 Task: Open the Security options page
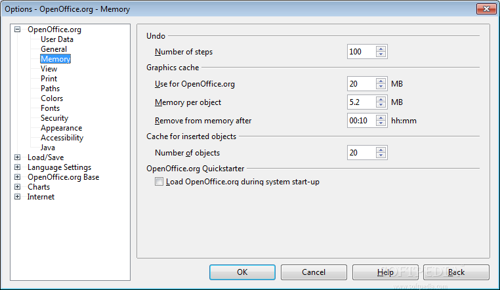tap(54, 118)
